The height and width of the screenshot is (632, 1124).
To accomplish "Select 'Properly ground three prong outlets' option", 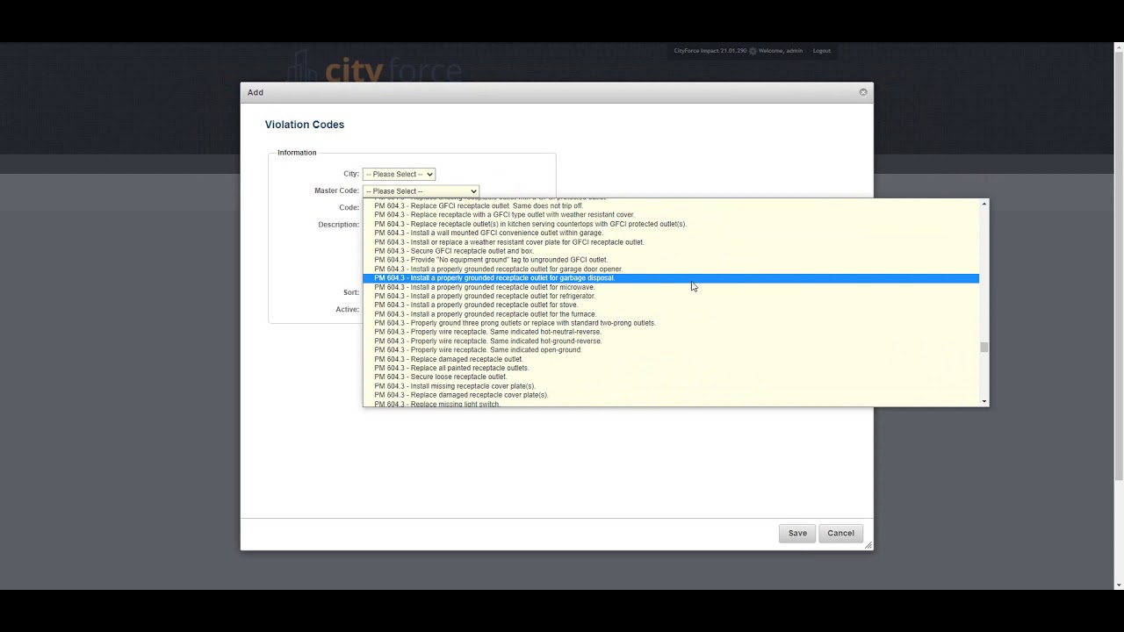I will [x=671, y=323].
